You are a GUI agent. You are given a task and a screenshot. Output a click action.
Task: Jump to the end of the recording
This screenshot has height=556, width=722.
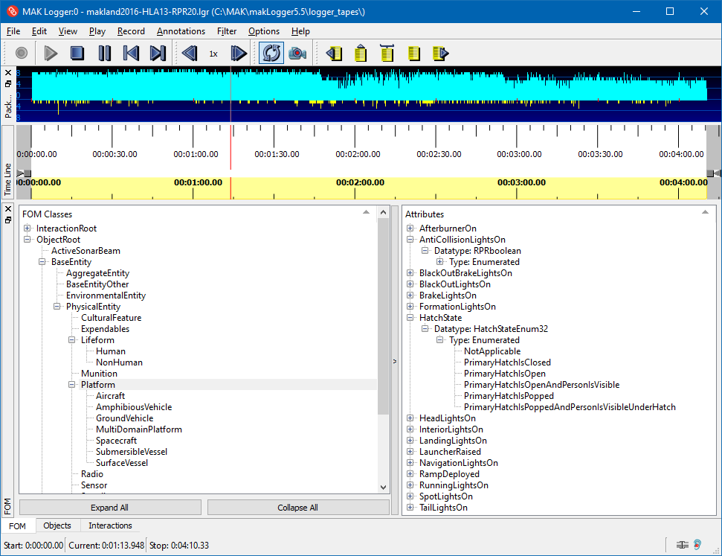tap(156, 53)
